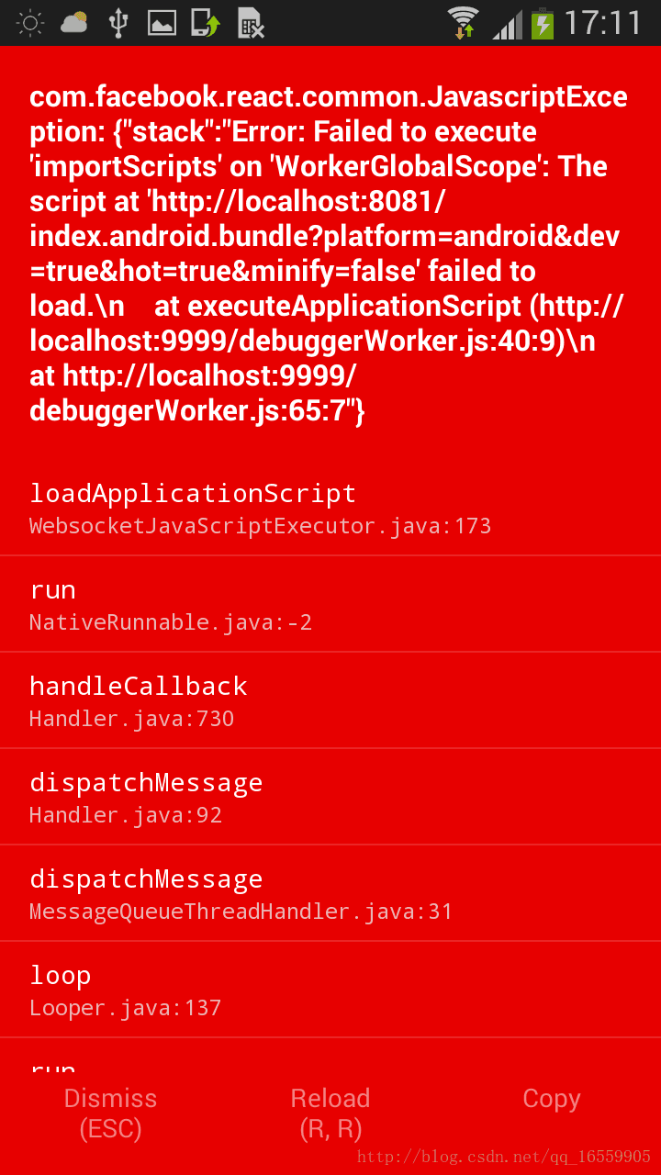Dismiss the red error screen
The width and height of the screenshot is (661, 1175).
110,1113
